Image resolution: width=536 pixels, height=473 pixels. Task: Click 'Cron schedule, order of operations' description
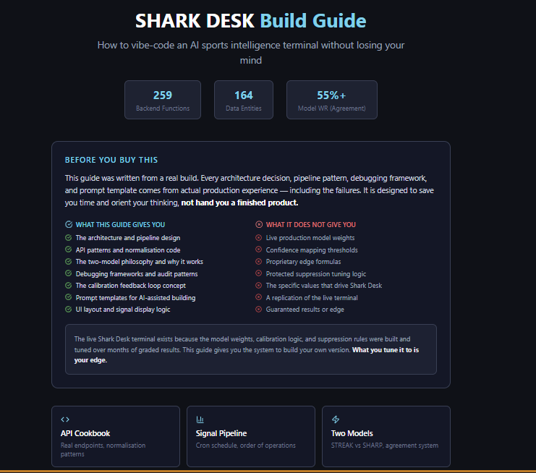(x=246, y=446)
